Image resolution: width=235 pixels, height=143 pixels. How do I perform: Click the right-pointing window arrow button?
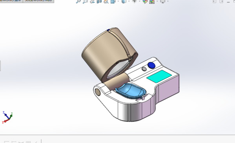point(221,1)
